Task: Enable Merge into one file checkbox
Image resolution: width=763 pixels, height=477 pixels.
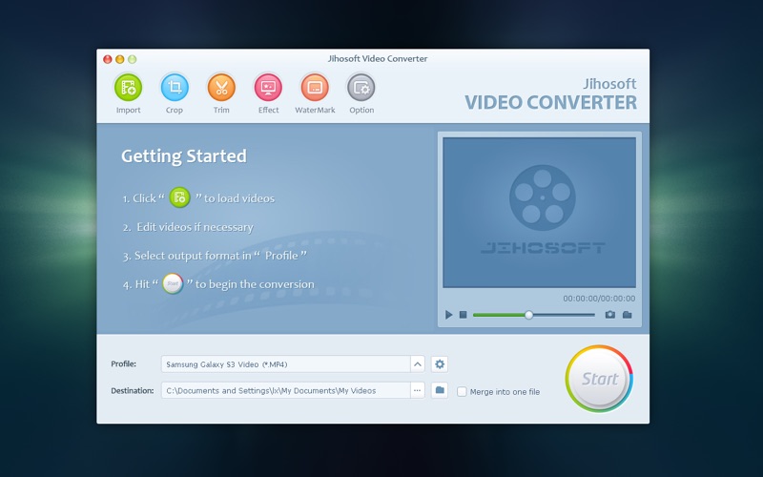Action: pos(462,392)
